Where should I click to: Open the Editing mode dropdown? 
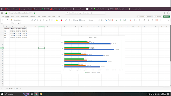pyautogui.click(x=158, y=16)
